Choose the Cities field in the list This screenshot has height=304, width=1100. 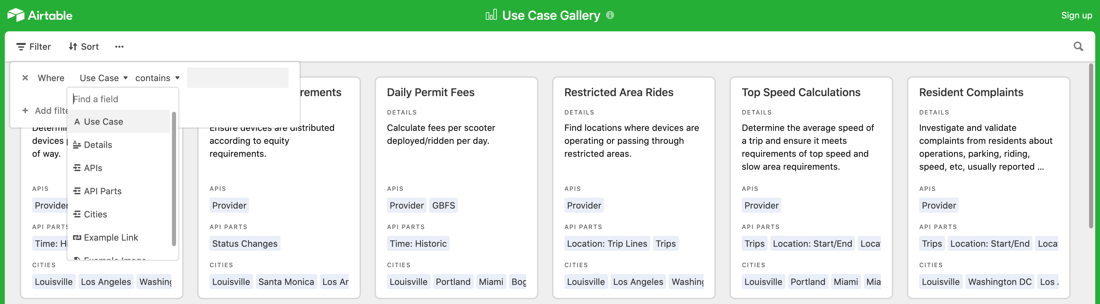click(95, 214)
